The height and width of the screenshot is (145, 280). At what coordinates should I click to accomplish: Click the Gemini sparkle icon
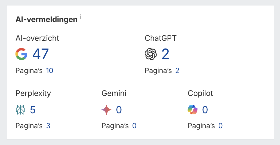[x=106, y=110]
